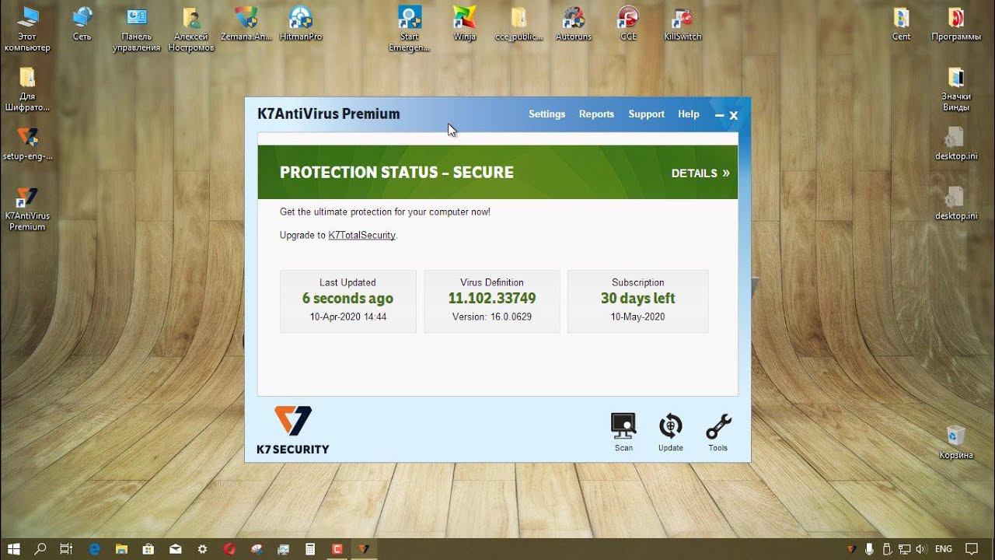Open the Action Center notifications icon
Screen dimensions: 995x560
pos(973,549)
